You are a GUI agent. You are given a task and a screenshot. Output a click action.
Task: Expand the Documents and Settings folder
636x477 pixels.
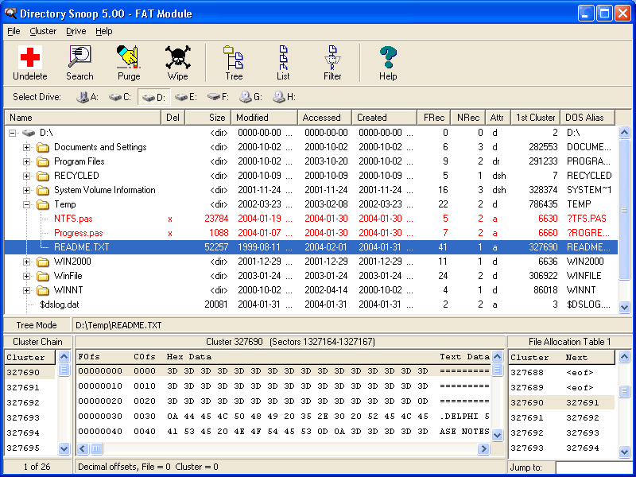[x=26, y=147]
